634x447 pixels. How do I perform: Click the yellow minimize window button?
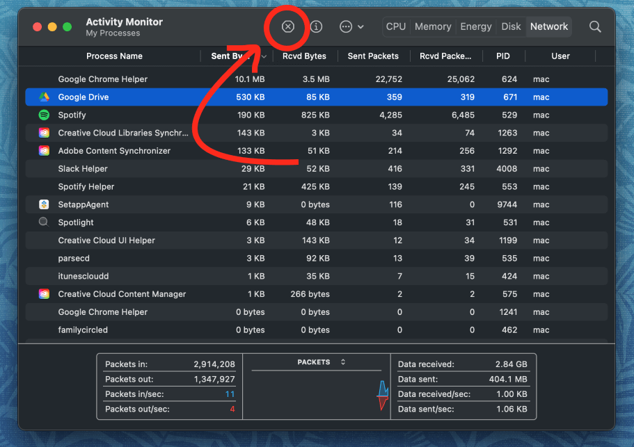click(x=52, y=26)
